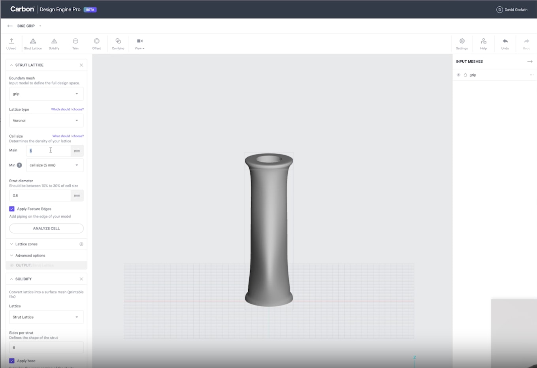Click the Carbon logo
Image resolution: width=537 pixels, height=368 pixels.
(x=22, y=9)
